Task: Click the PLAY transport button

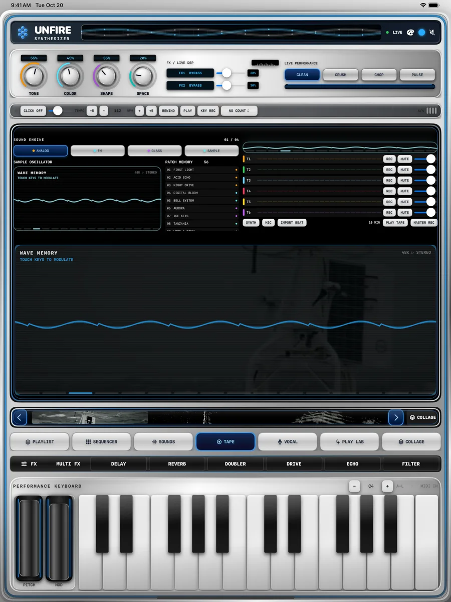Action: coord(187,111)
